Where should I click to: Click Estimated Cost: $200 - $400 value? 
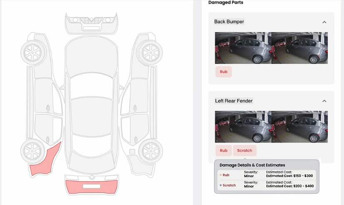[x=290, y=186]
